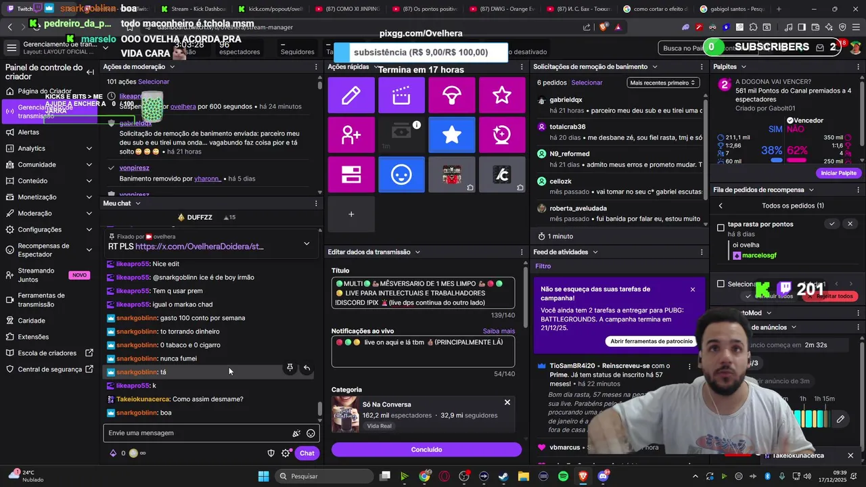Collapse the creator dashboard sidebar arrow

(x=90, y=72)
